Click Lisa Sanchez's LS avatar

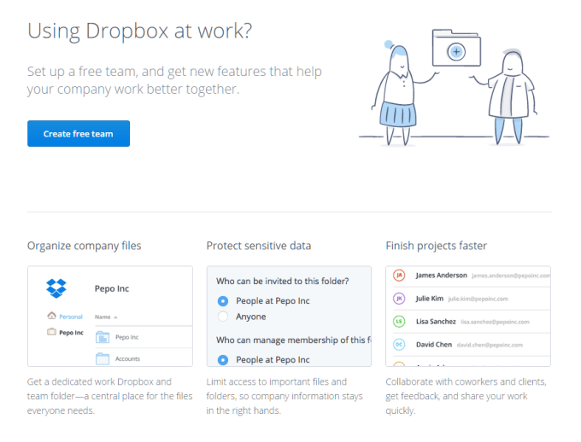399,322
